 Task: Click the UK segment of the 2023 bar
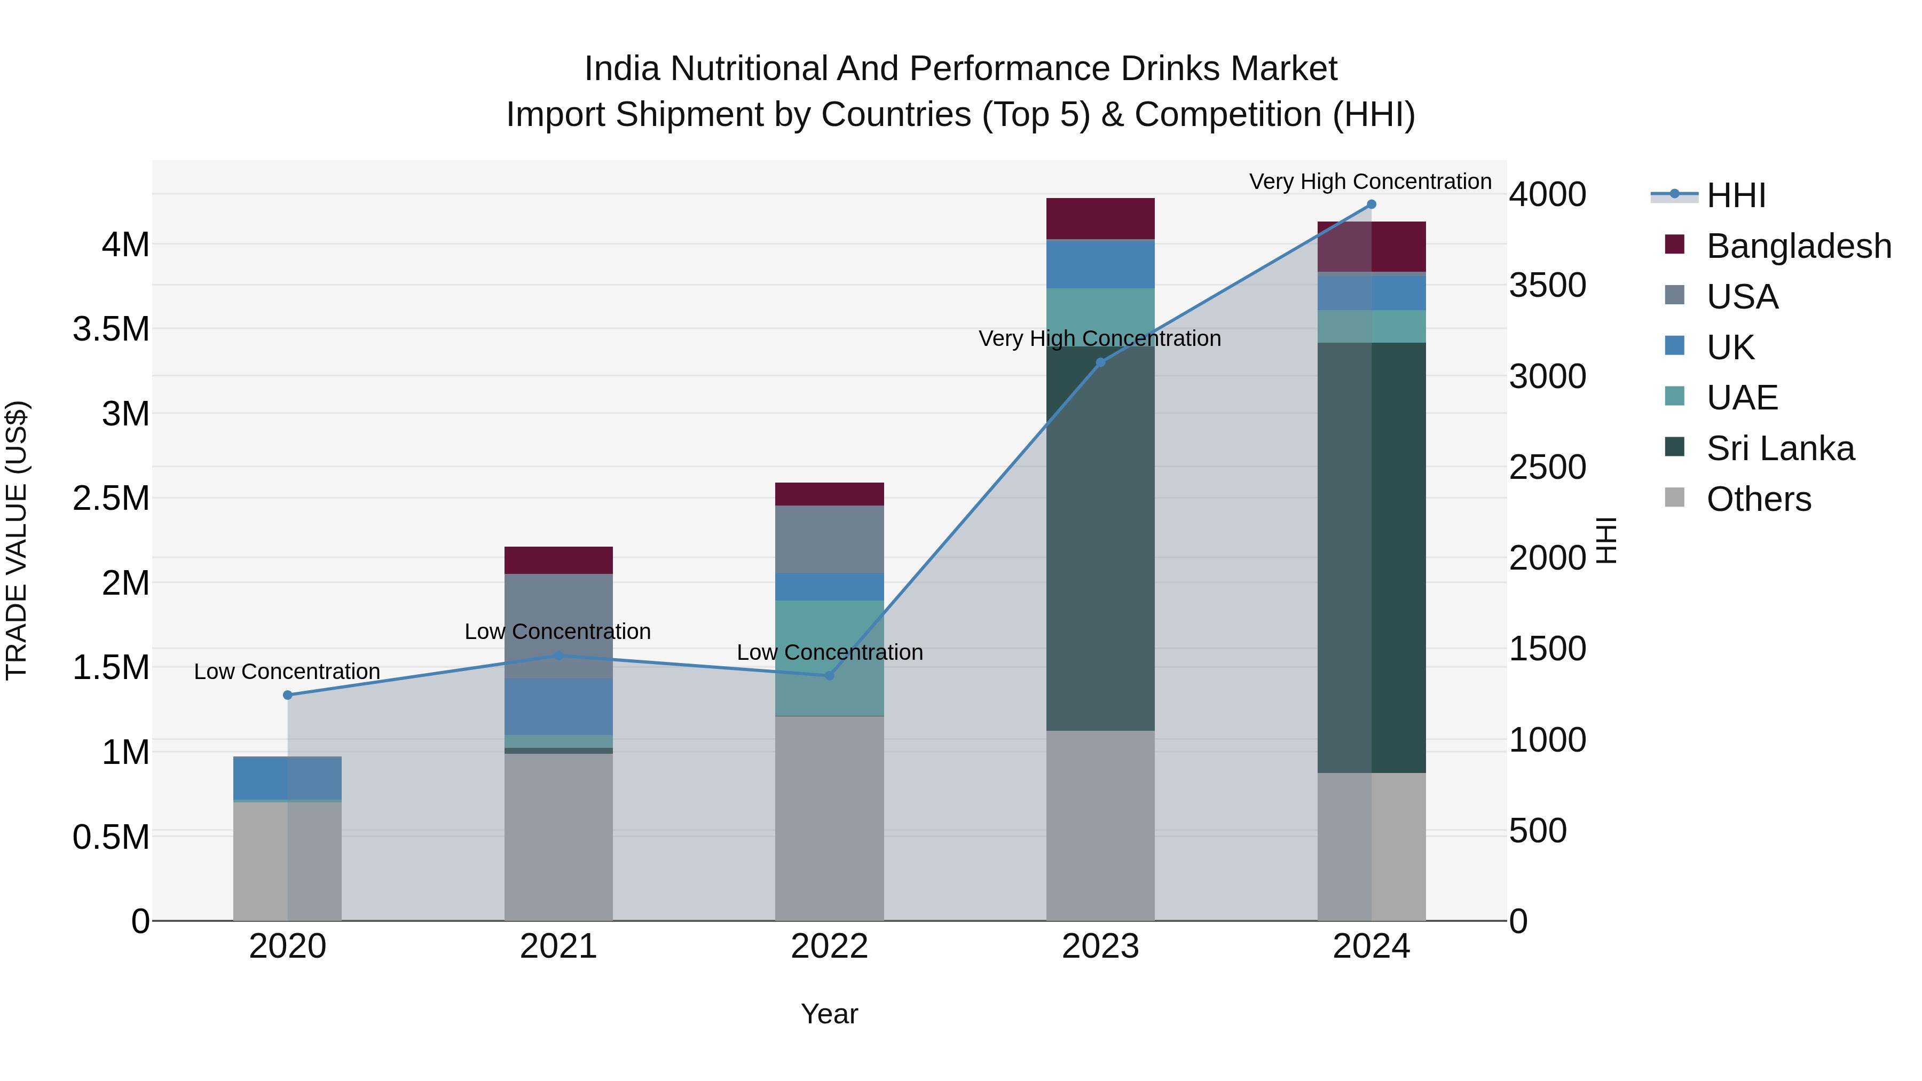[x=1100, y=264]
